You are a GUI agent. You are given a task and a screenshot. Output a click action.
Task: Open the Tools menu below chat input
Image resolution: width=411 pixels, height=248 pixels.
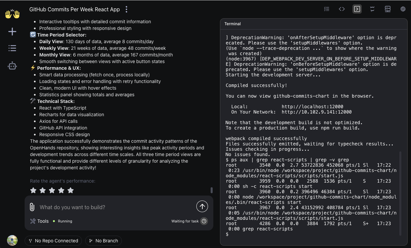pos(39,221)
